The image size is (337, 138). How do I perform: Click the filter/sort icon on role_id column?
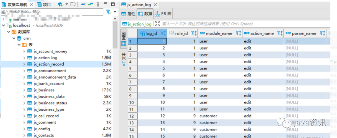click(x=193, y=33)
